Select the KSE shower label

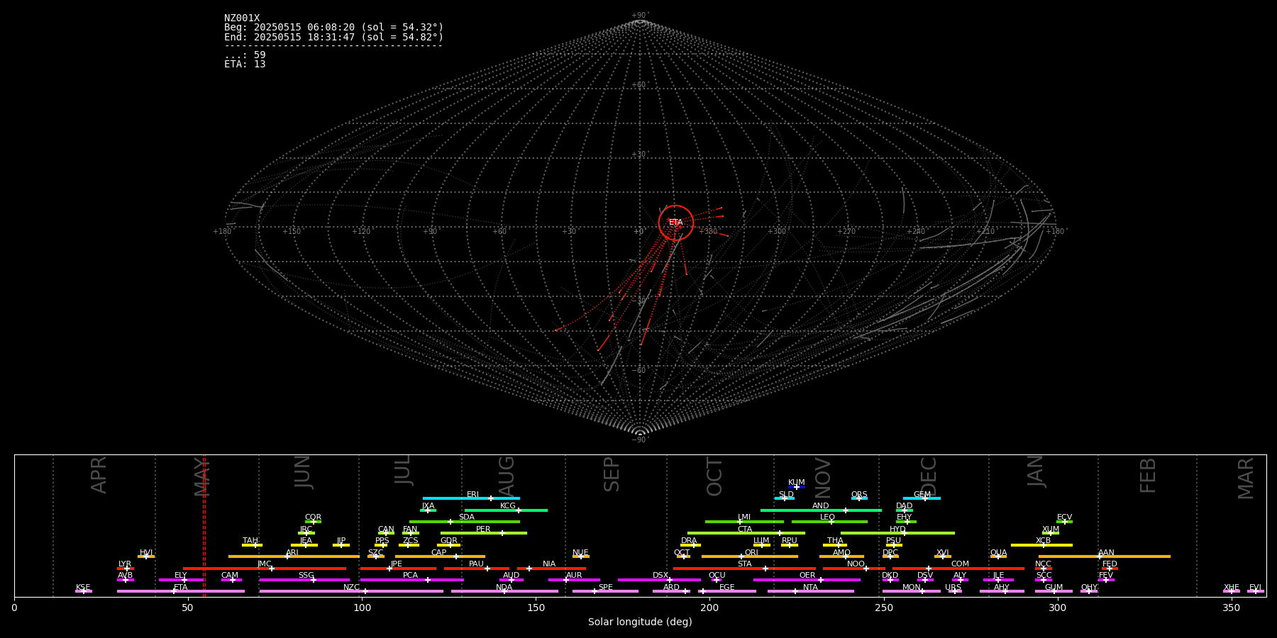point(83,588)
